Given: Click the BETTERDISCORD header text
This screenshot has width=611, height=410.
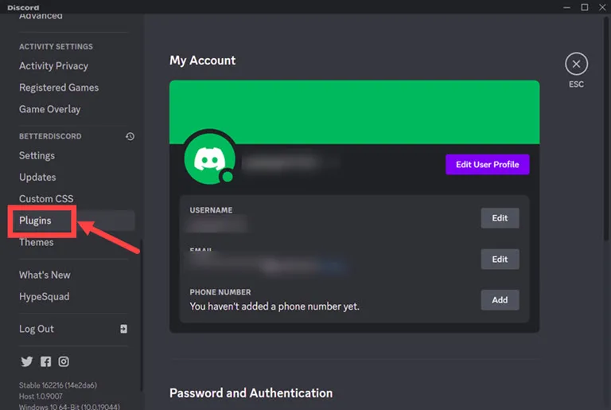Looking at the screenshot, I should point(50,136).
